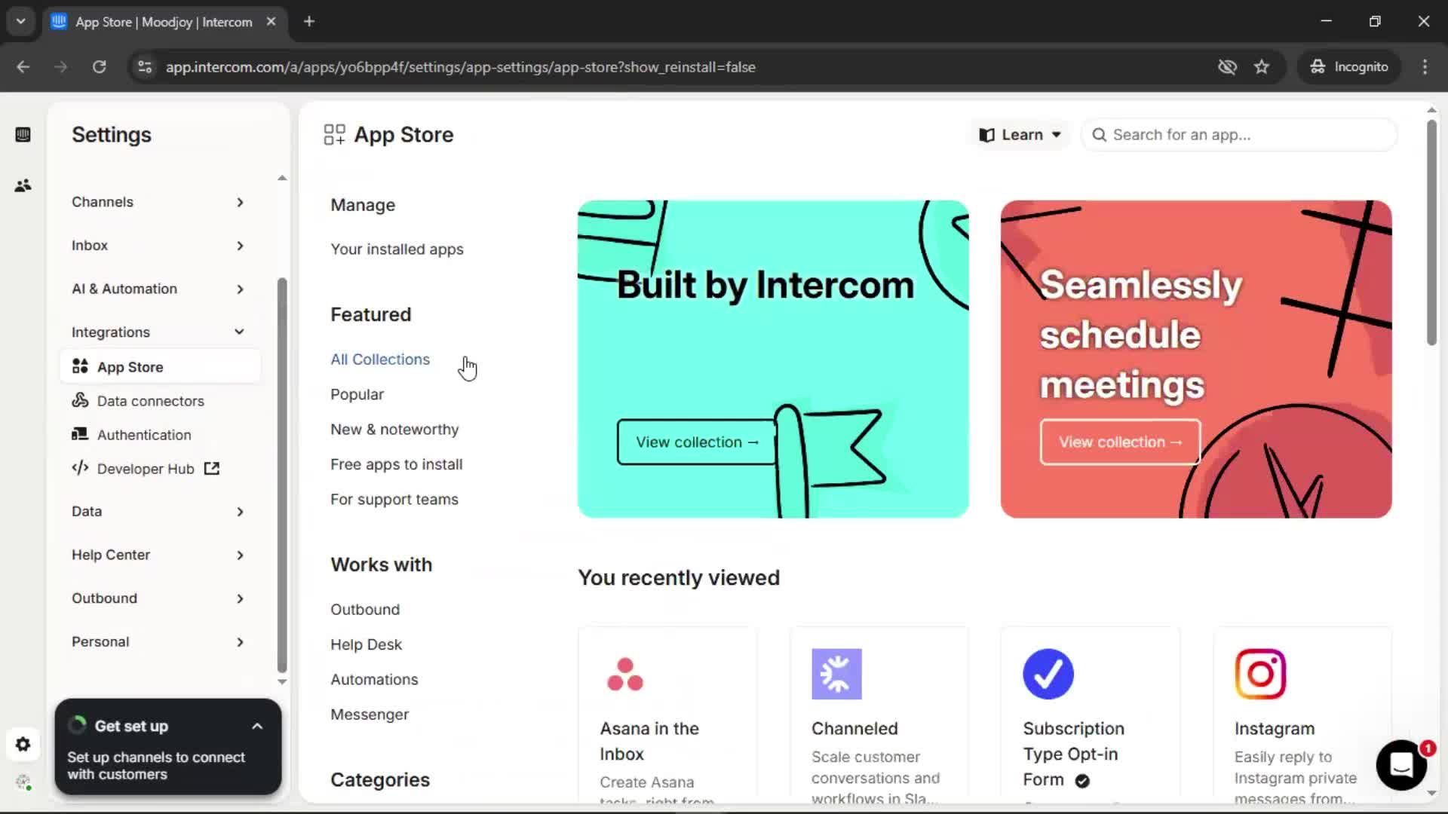
Task: Filter by Works with Messenger
Action: (370, 715)
